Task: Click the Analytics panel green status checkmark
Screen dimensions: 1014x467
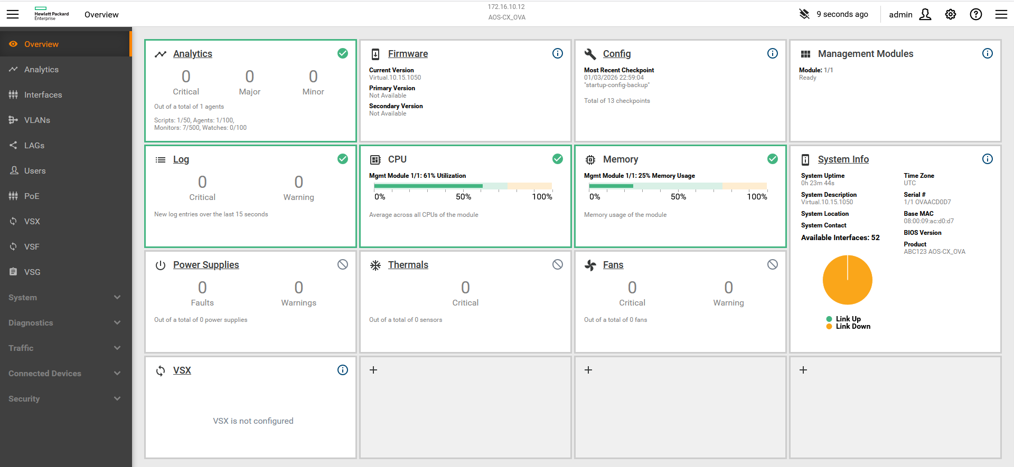Action: (x=342, y=53)
